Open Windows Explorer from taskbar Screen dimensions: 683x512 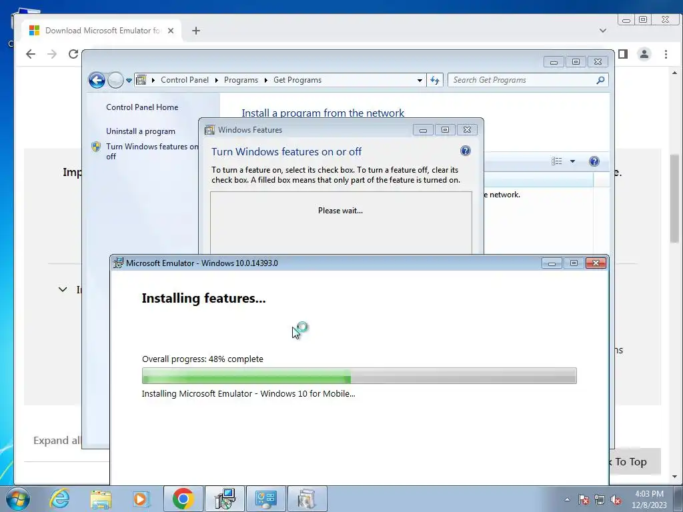click(x=101, y=499)
